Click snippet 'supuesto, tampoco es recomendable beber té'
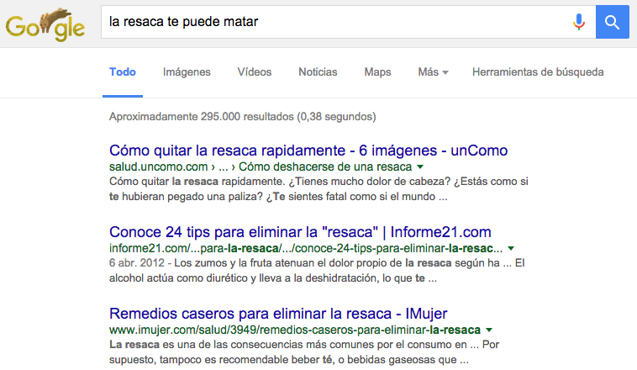 pos(220,360)
